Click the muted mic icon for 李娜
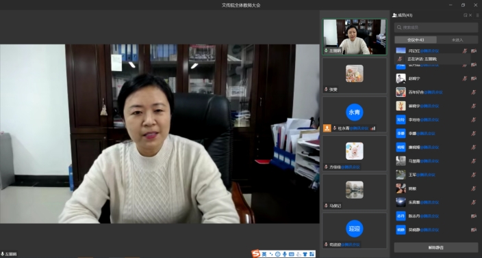The image size is (482, 258). click(x=474, y=134)
